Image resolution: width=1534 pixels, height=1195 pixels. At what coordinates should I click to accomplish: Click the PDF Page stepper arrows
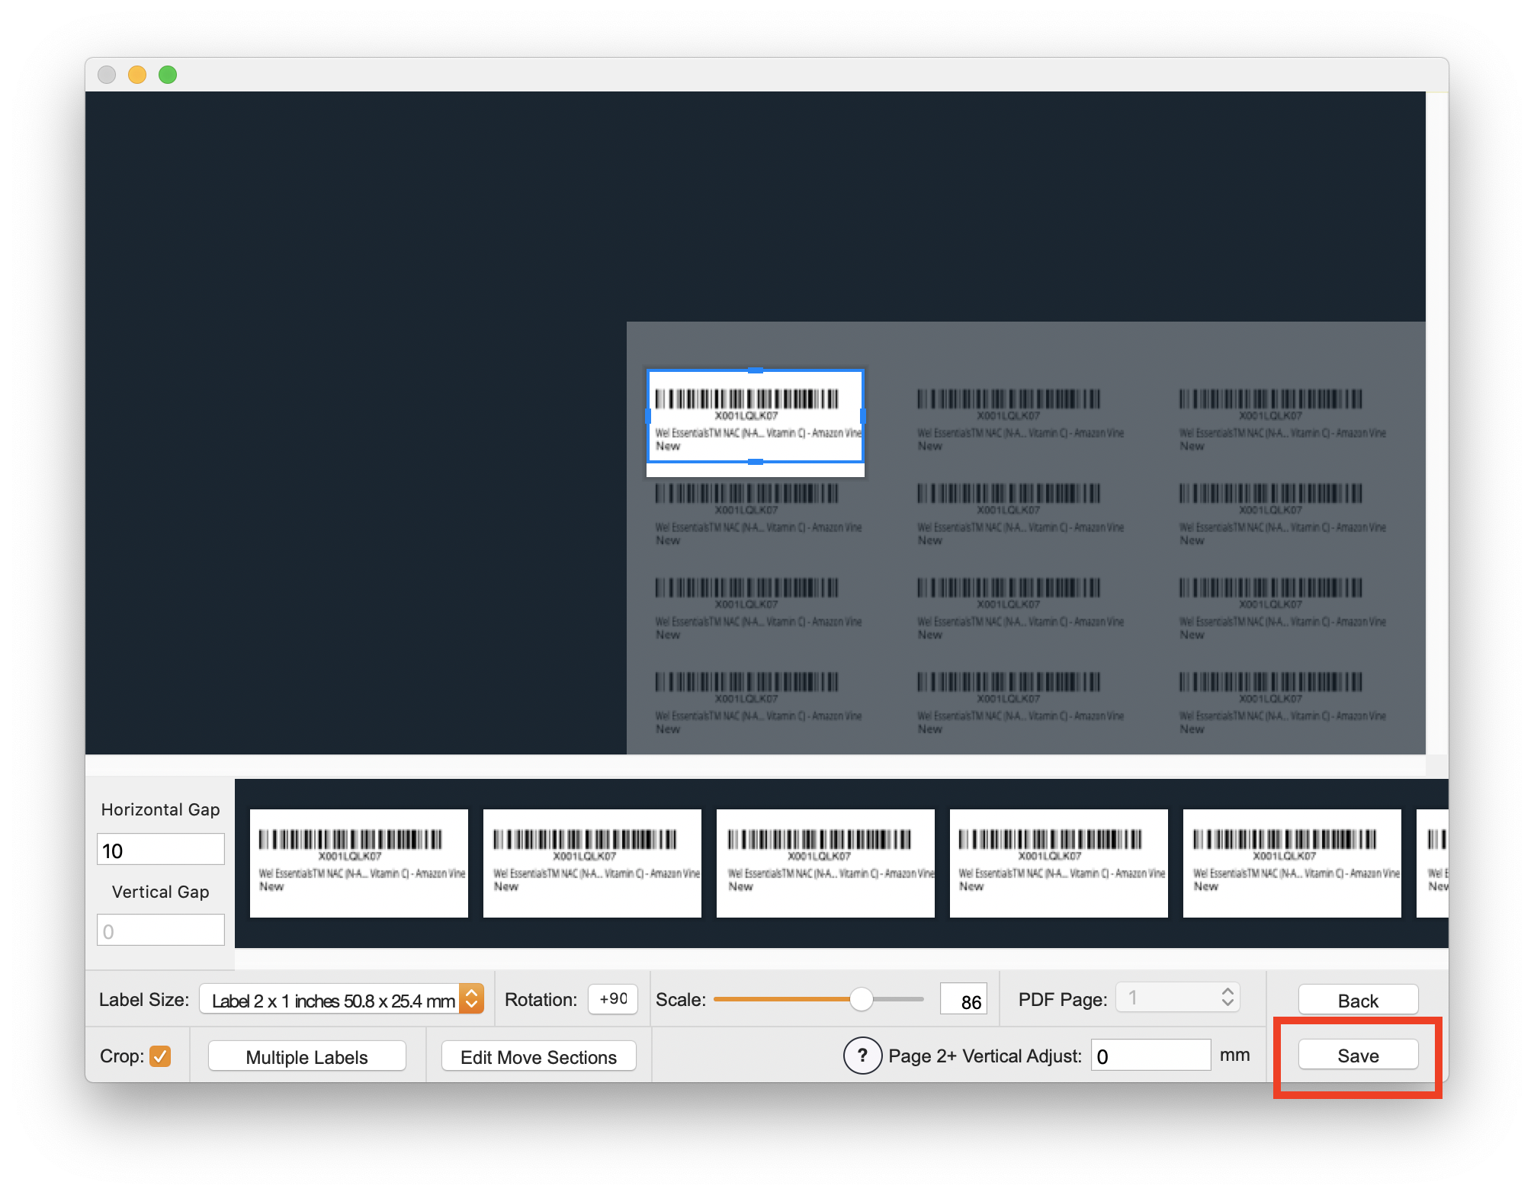point(1228,998)
